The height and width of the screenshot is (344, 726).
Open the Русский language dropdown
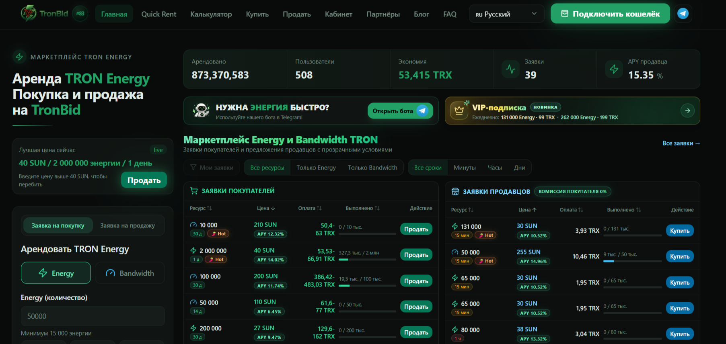click(x=506, y=14)
